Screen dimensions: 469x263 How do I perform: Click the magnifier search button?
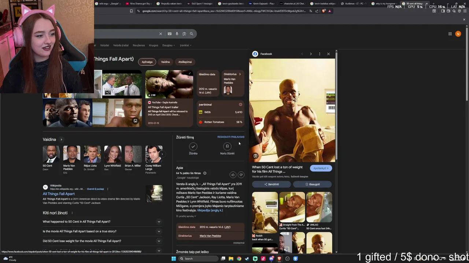(x=191, y=34)
